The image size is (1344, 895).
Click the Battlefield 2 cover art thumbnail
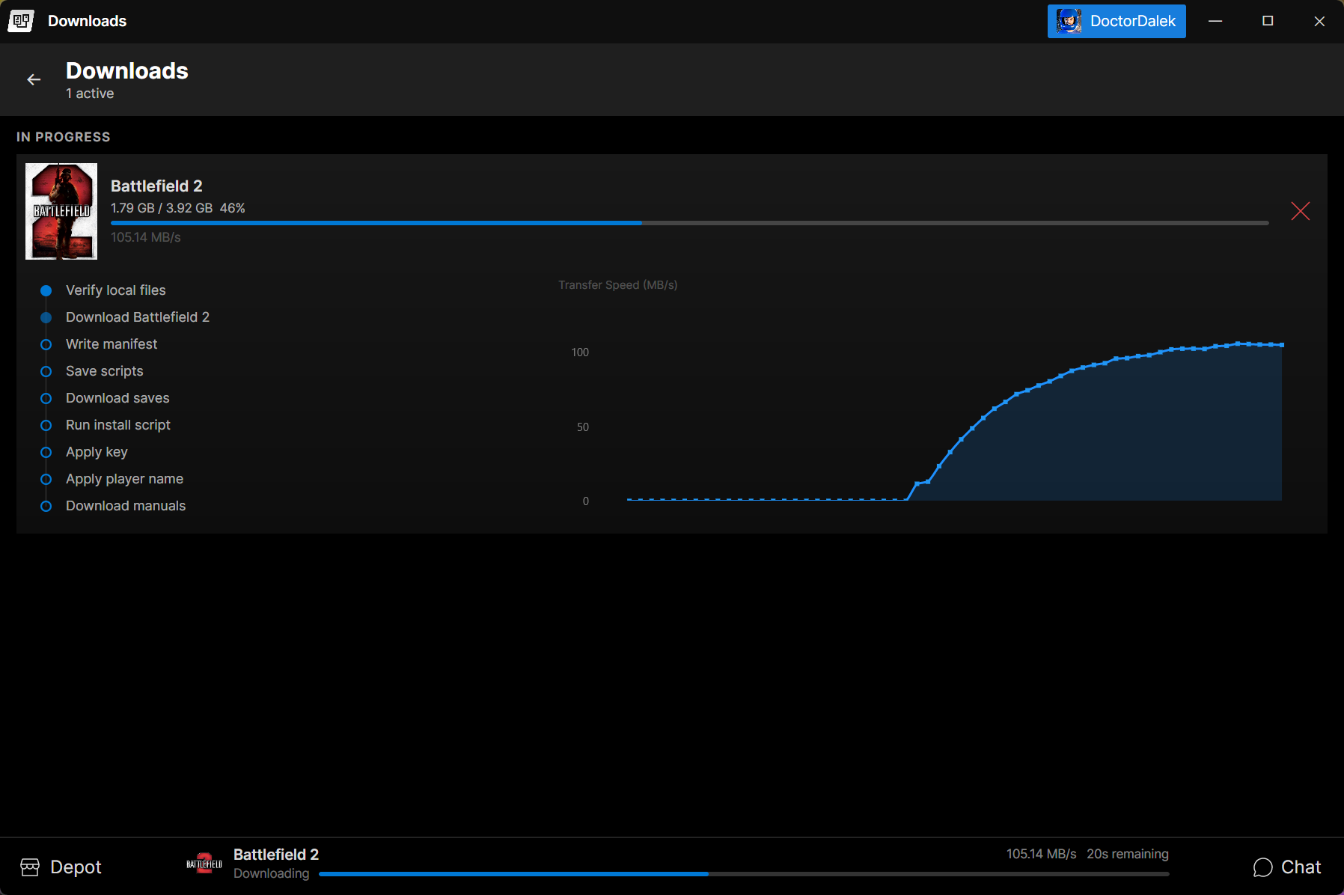pyautogui.click(x=61, y=211)
